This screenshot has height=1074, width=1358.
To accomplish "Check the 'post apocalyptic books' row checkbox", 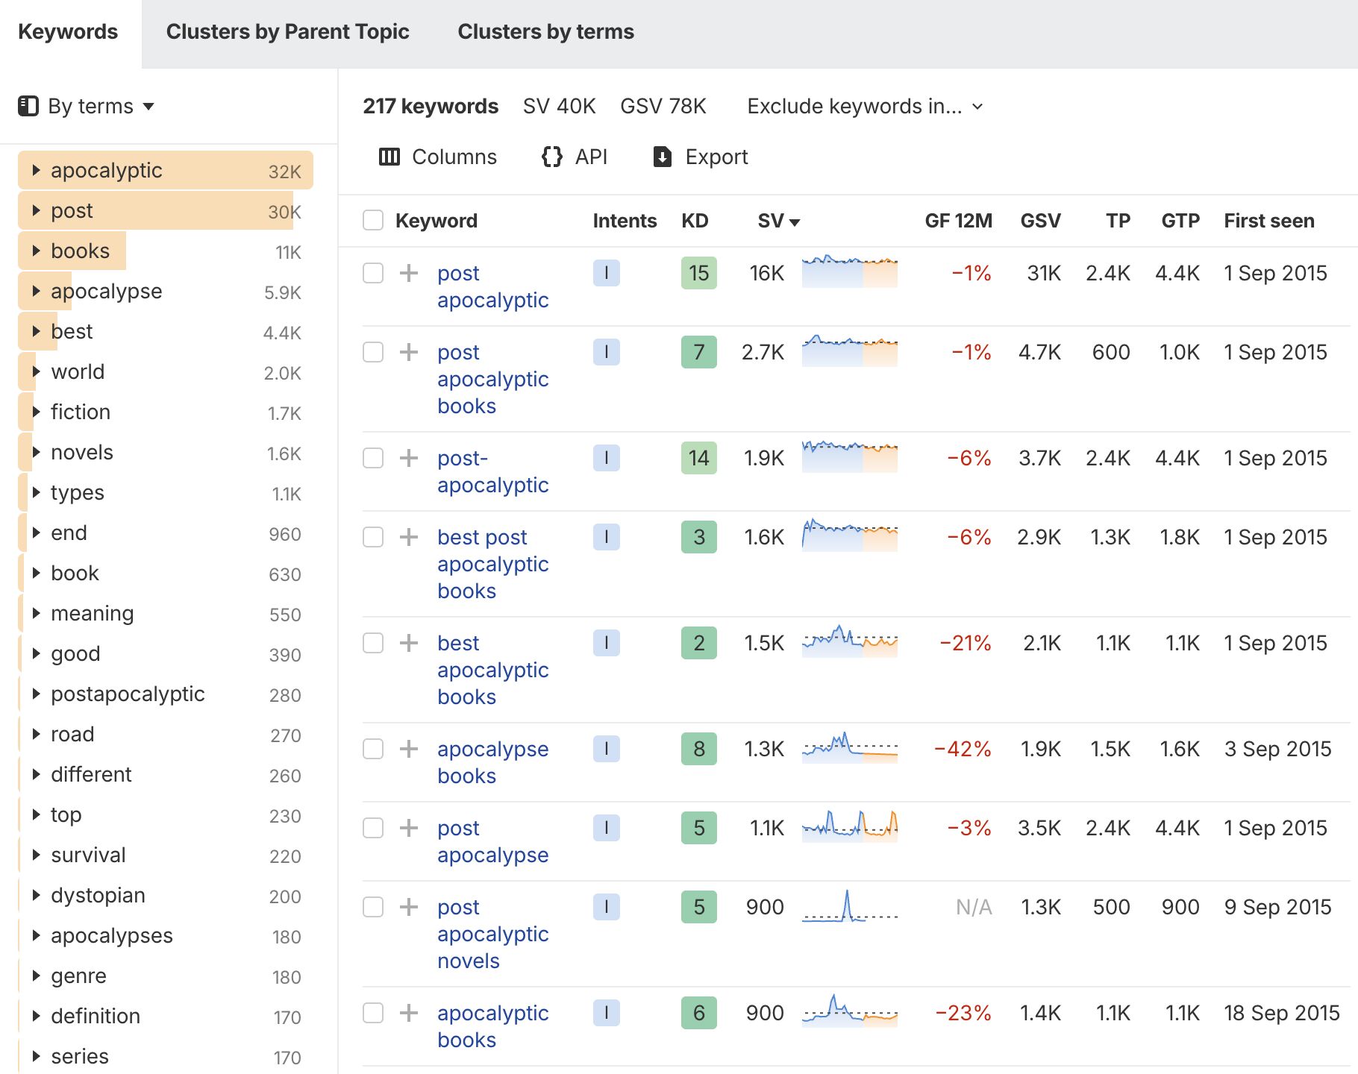I will (x=373, y=352).
